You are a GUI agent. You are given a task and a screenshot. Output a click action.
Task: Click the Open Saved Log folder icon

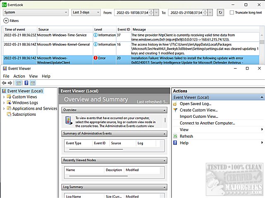(x=175, y=104)
